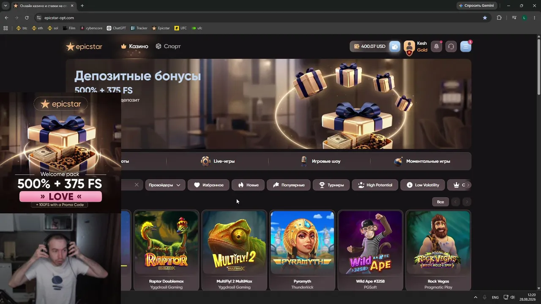
Task: Click the taskbar microphone indicator
Action: click(485, 297)
